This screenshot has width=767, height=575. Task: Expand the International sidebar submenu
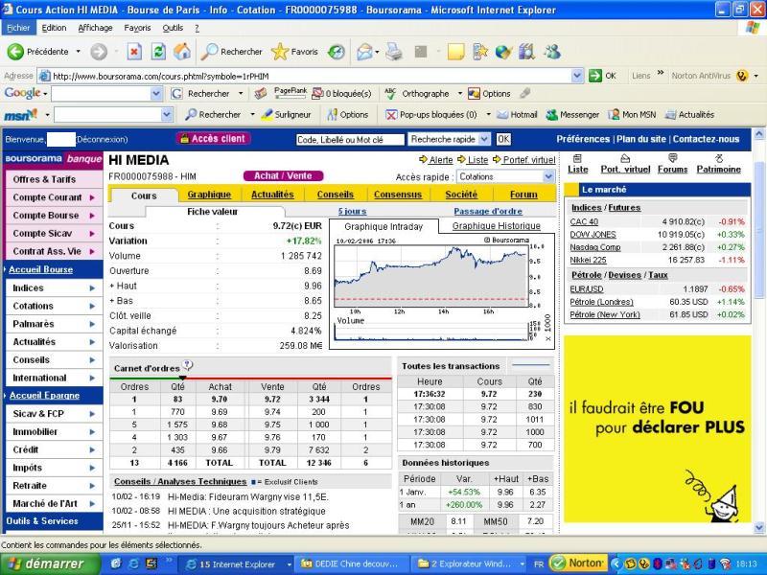click(92, 378)
